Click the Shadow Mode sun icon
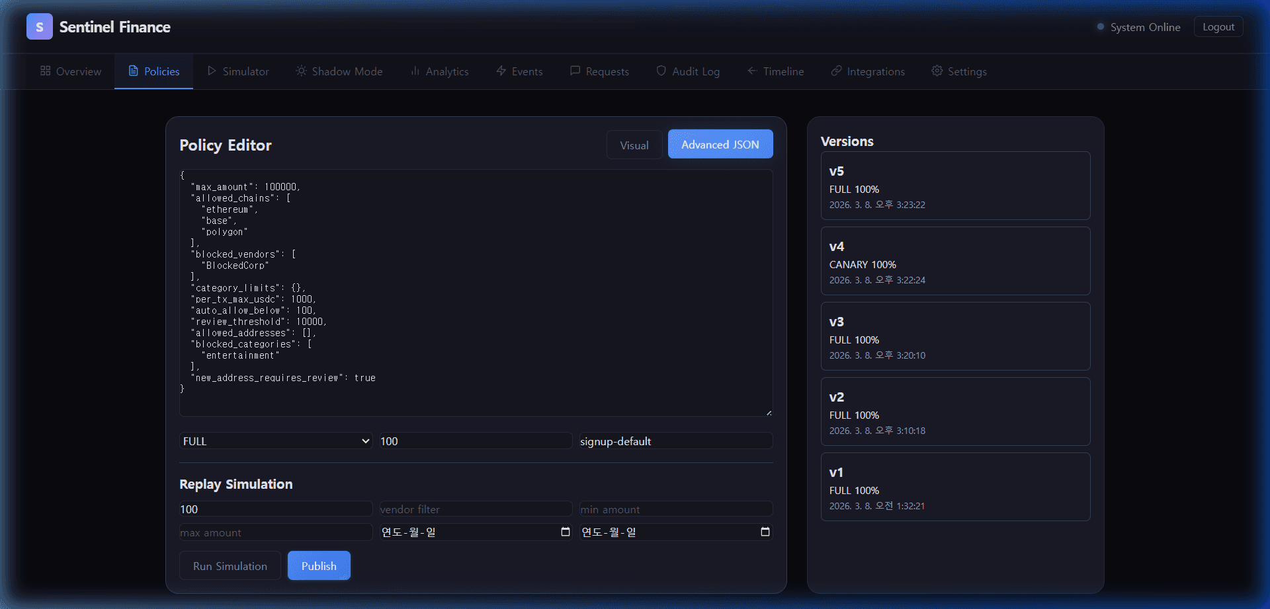1270x609 pixels. (x=301, y=71)
